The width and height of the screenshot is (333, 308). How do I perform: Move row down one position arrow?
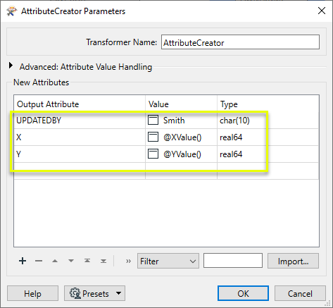71,261
